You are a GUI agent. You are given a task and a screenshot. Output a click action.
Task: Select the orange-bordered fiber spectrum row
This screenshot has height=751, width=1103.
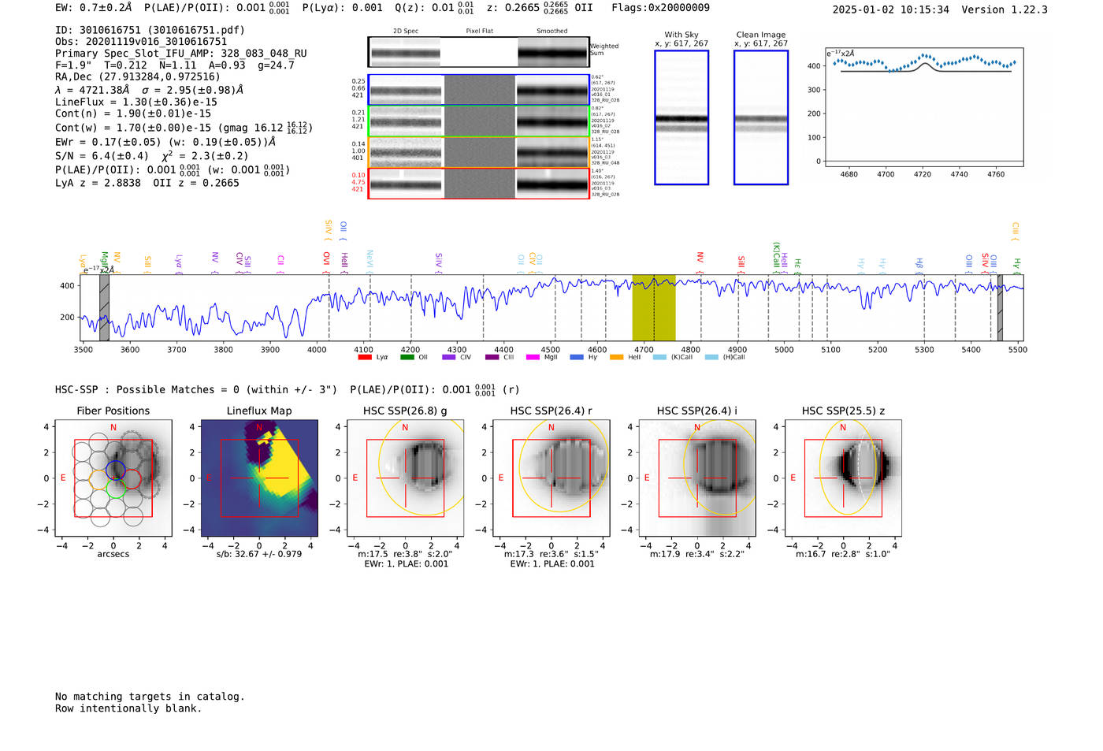(478, 152)
